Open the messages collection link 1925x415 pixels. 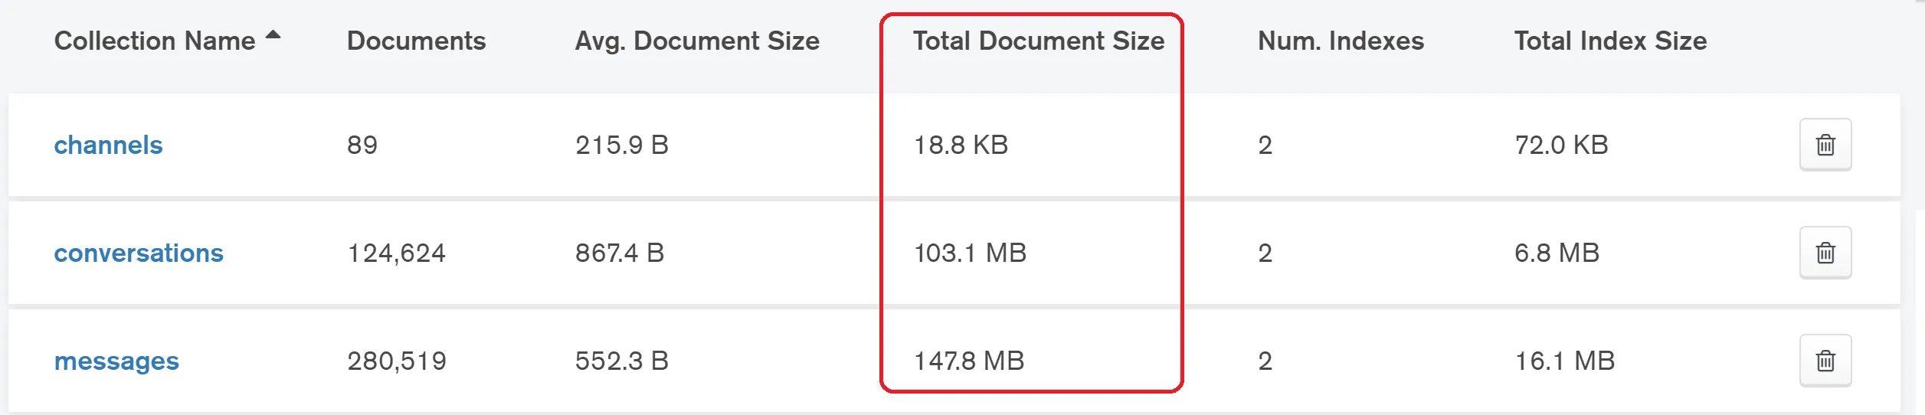pos(116,361)
